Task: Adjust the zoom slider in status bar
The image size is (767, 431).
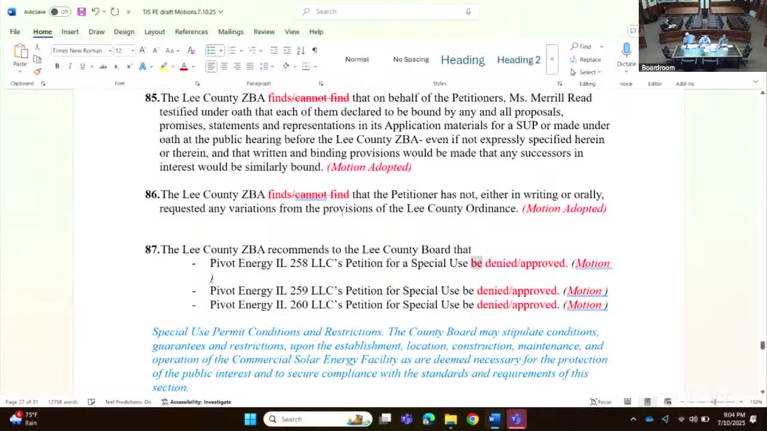Action: (x=714, y=402)
